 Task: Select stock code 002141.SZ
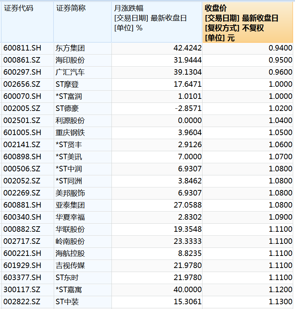(x=27, y=145)
